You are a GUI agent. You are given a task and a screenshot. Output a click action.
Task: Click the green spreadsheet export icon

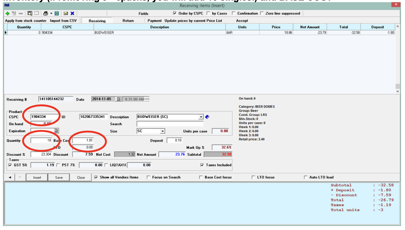(x=57, y=13)
